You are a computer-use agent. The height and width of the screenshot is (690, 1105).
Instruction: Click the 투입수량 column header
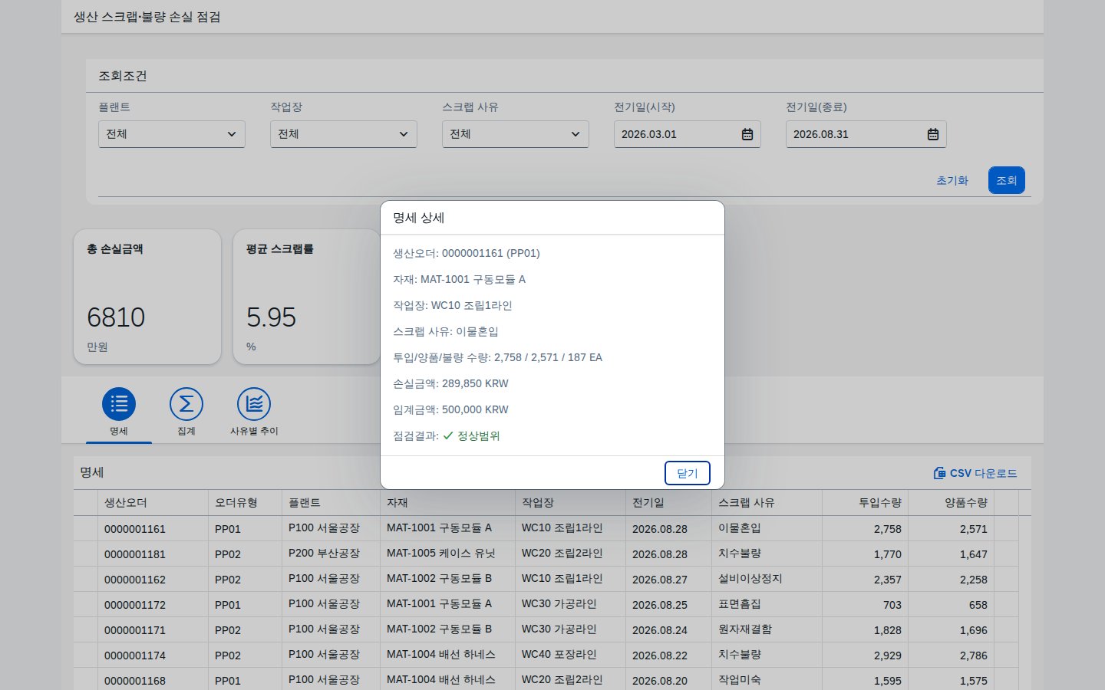tap(866, 503)
